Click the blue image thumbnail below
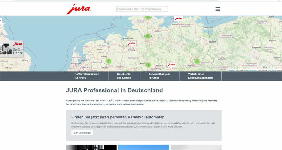This screenshot has height=150, width=282. pos(143,147)
